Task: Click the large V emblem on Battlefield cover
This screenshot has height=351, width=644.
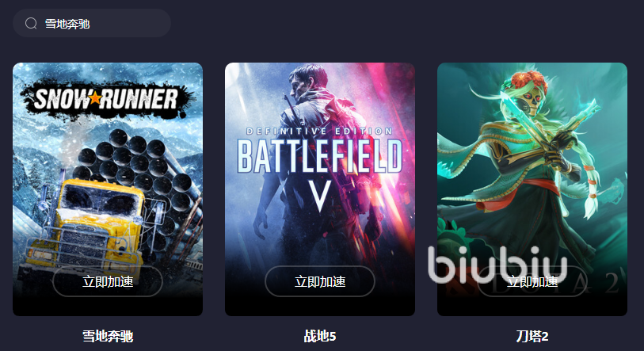Action: click(320, 195)
